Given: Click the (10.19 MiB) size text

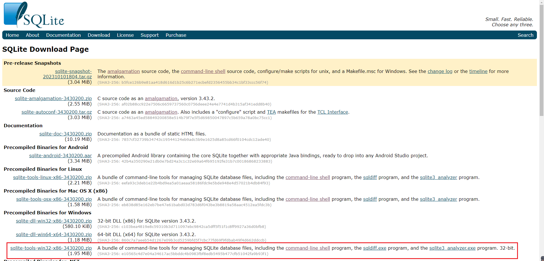Looking at the screenshot, I should point(78,139).
